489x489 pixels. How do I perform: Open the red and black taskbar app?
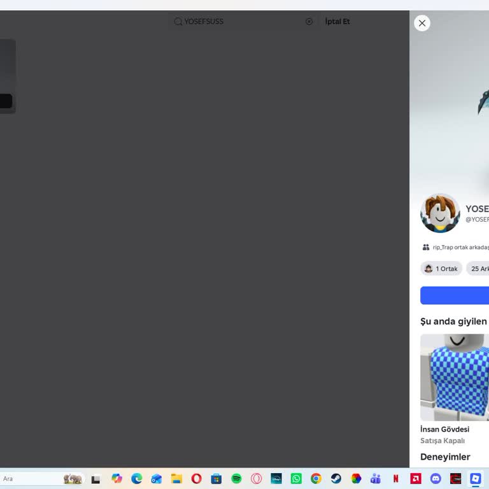[456, 478]
